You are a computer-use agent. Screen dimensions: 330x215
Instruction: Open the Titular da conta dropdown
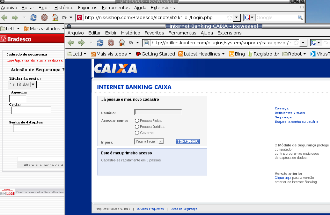pyautogui.click(x=22, y=85)
